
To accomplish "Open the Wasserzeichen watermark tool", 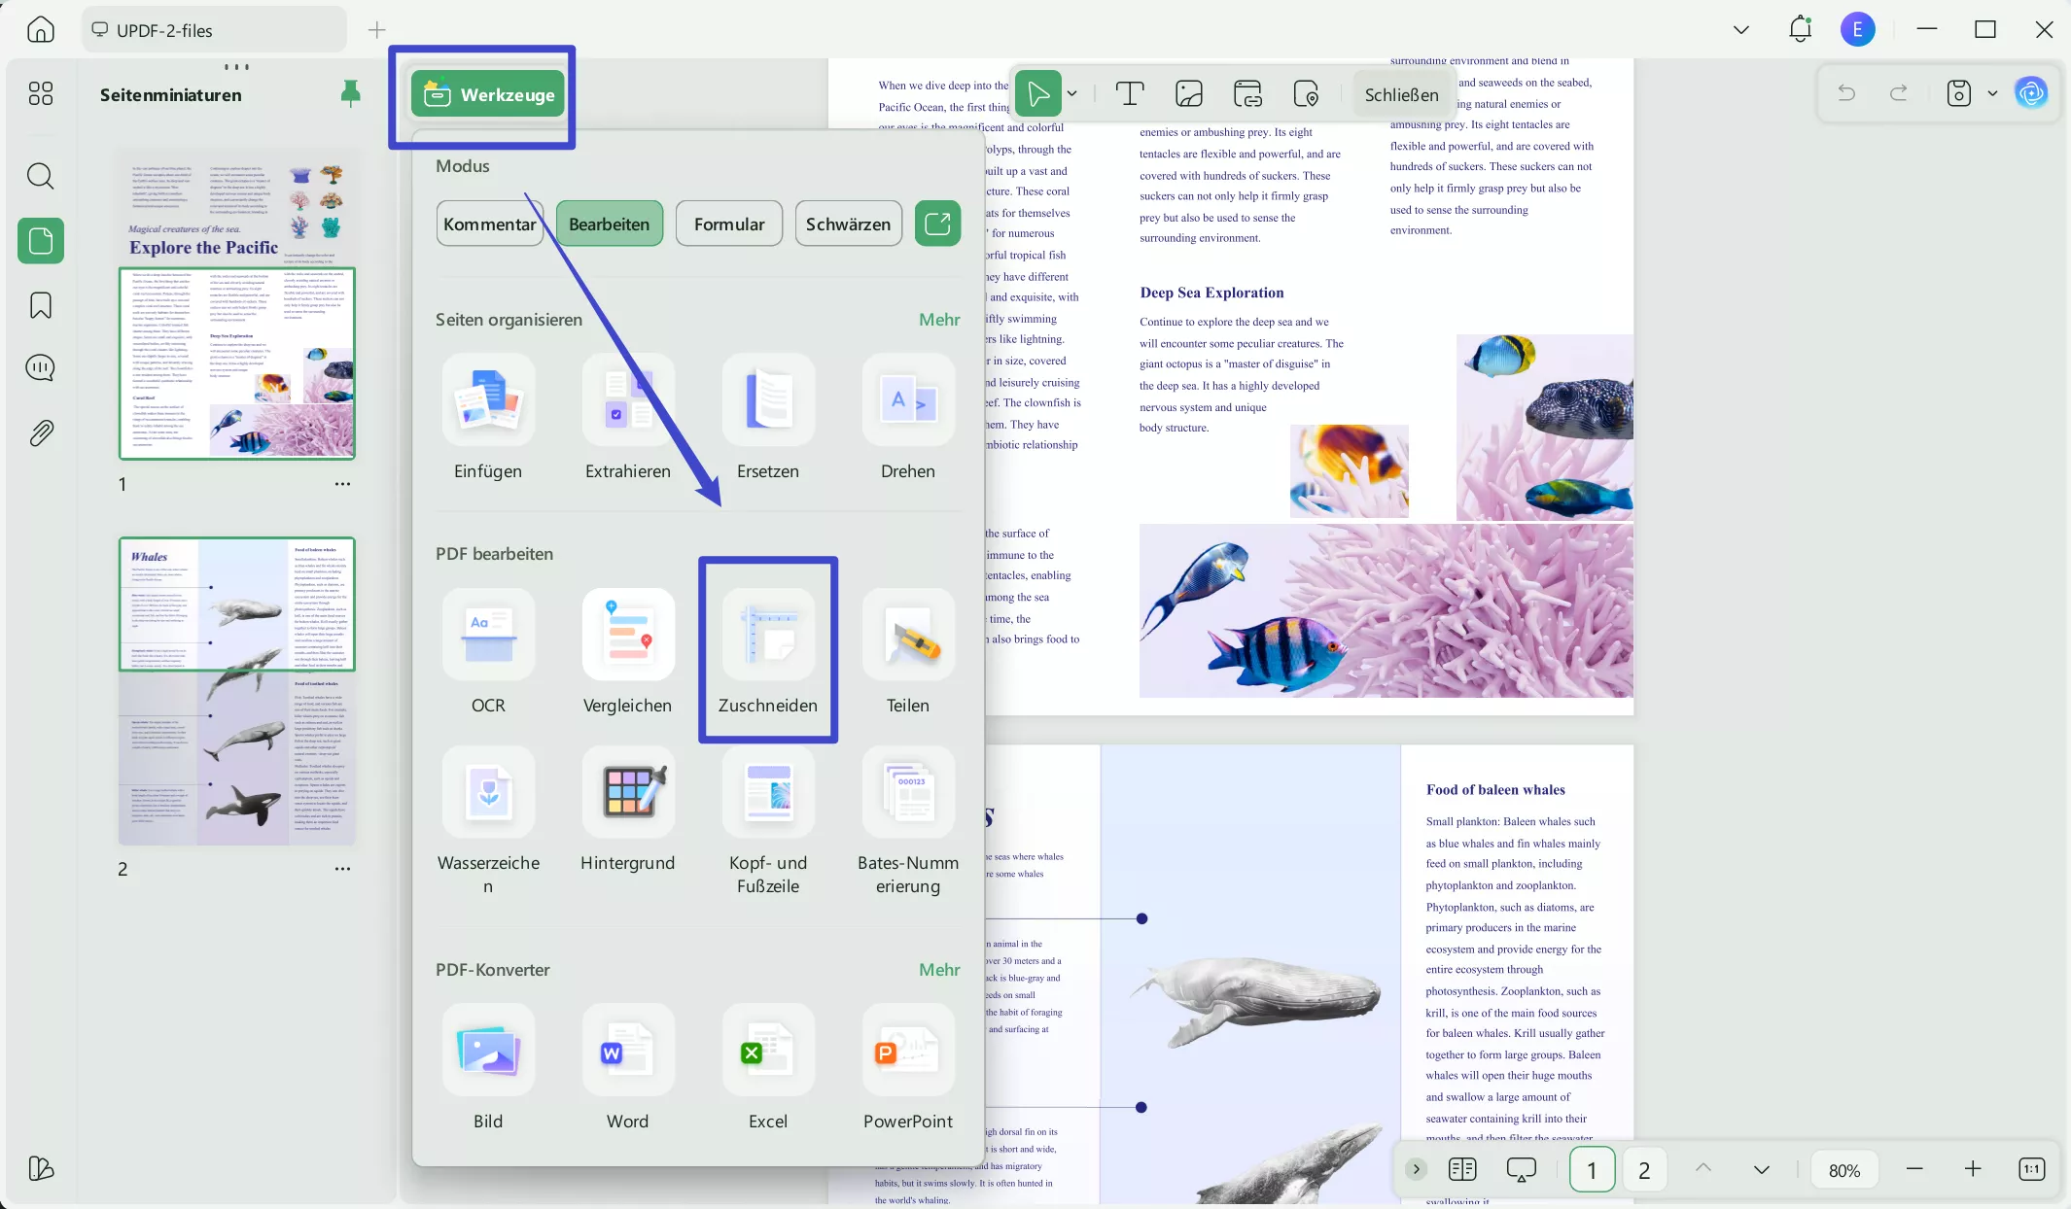I will [488, 792].
